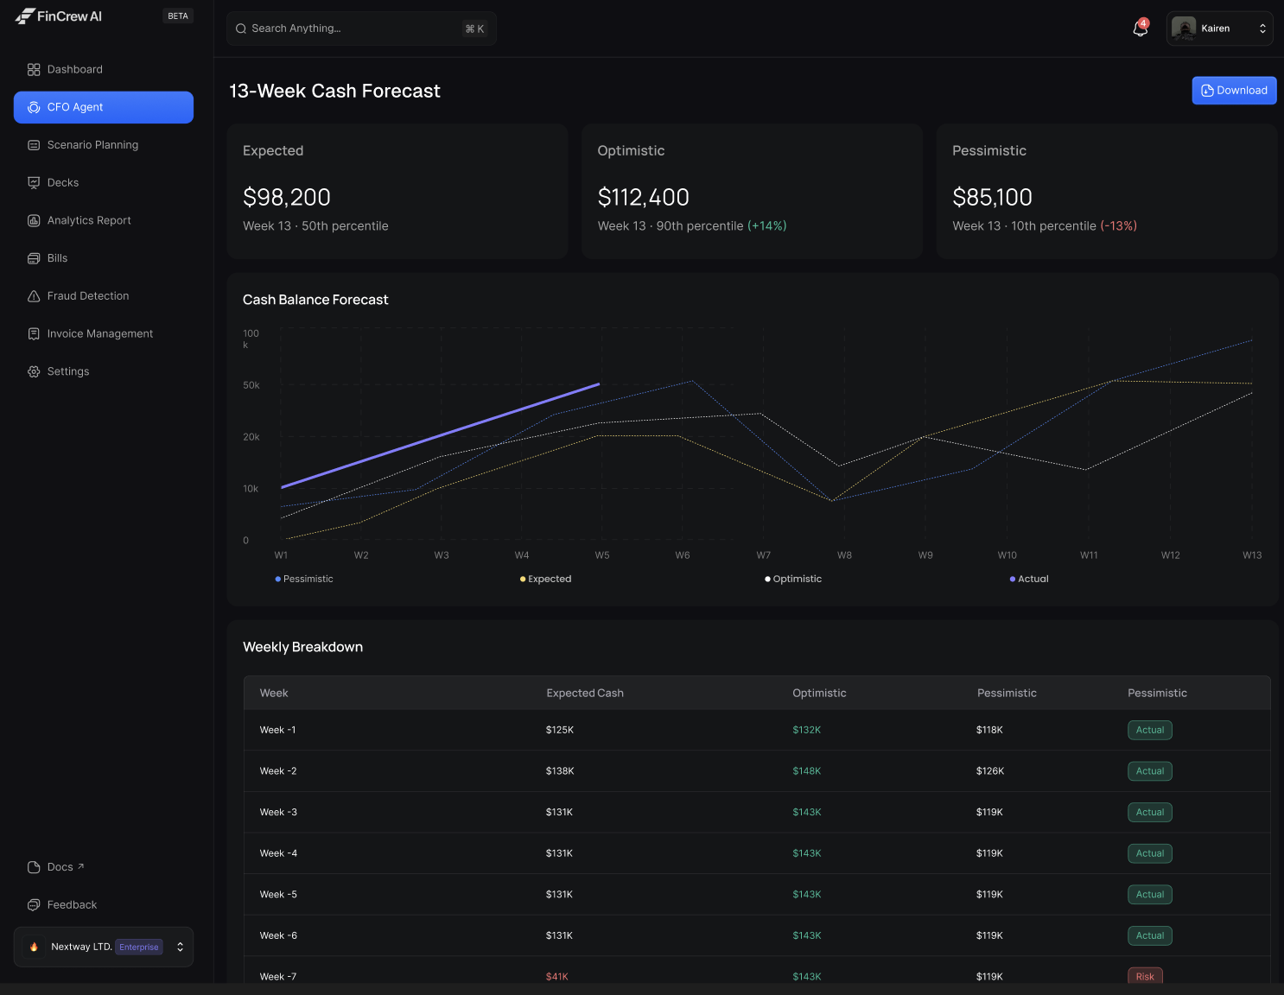The height and width of the screenshot is (995, 1284).
Task: Click the download icon inside Download button
Action: 1207,91
